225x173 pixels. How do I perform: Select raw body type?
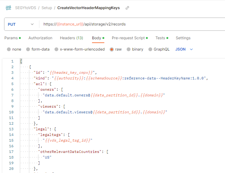[116, 49]
